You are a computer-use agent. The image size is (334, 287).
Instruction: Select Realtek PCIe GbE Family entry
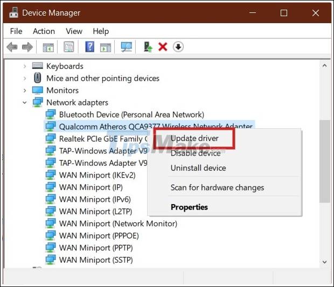(103, 139)
